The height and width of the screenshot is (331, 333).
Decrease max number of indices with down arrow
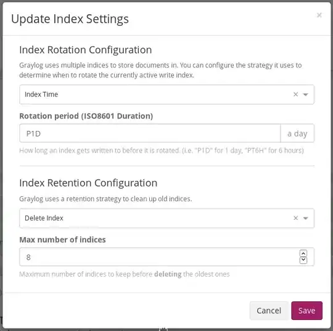303,260
